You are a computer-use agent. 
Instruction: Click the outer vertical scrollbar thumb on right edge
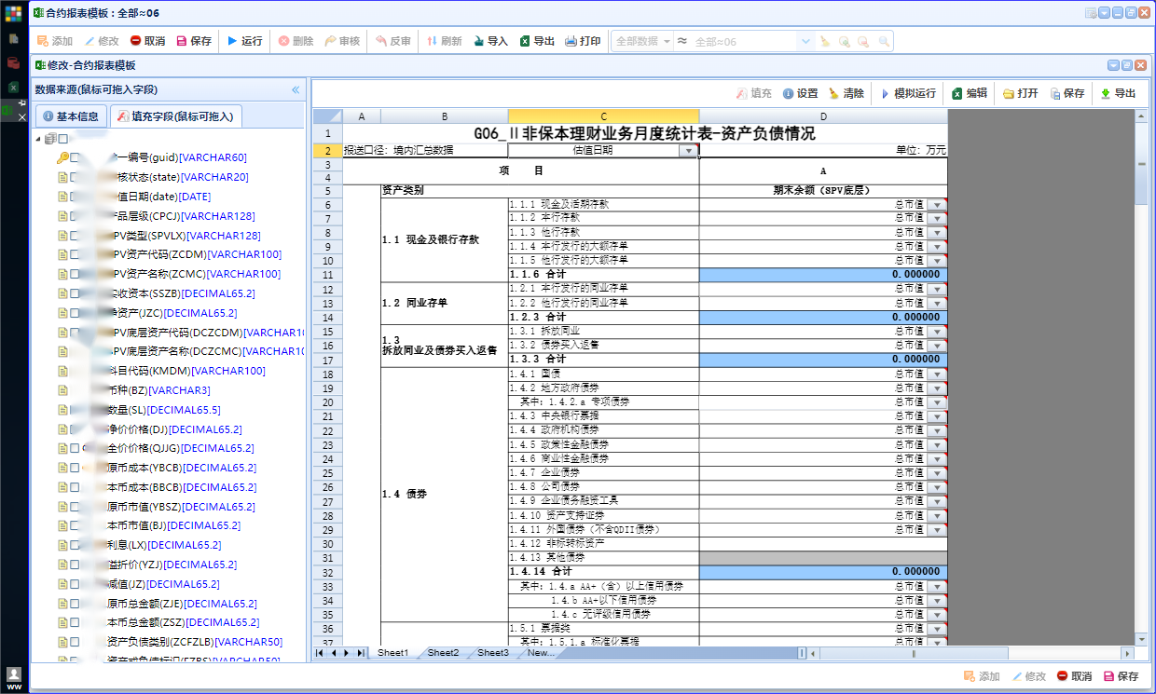(x=1142, y=163)
